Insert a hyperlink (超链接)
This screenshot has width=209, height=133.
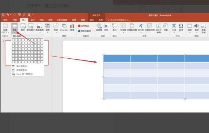click(99, 27)
